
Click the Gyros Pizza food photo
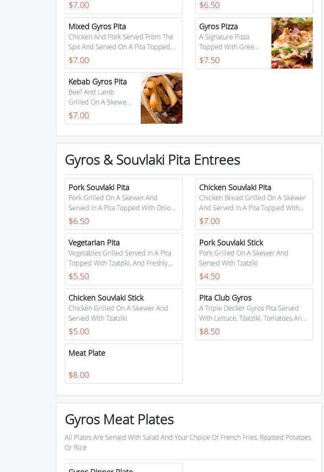coord(292,43)
